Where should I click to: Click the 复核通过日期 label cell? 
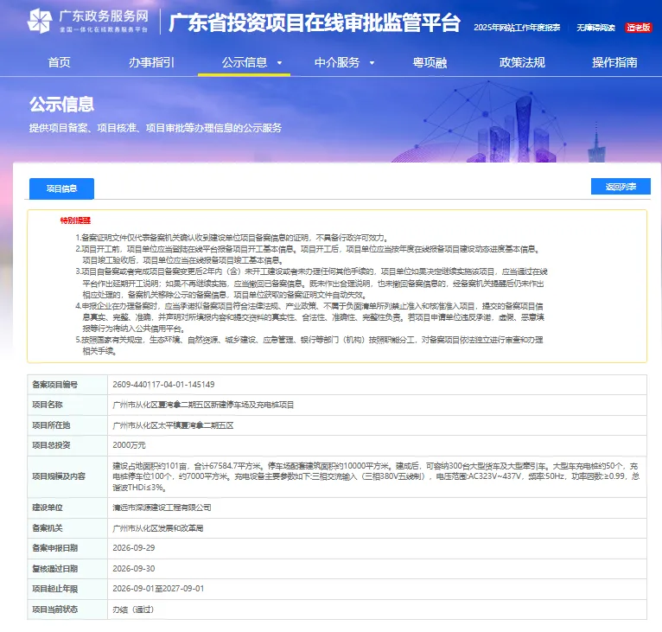[67, 569]
